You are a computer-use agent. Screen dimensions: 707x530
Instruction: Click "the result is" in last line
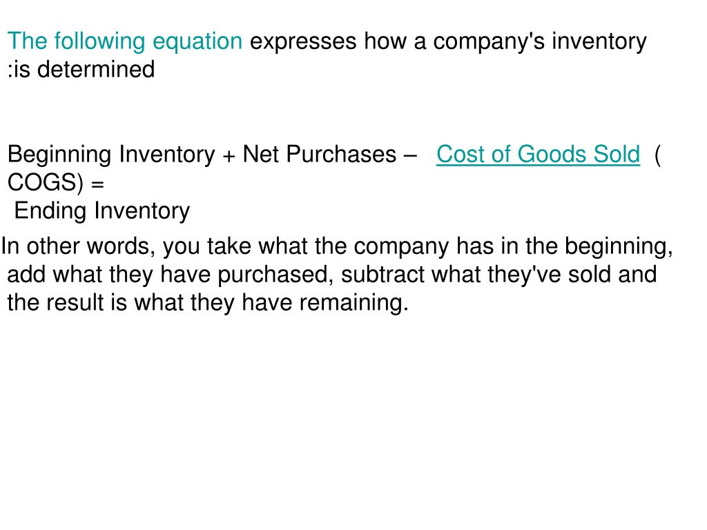click(x=67, y=302)
